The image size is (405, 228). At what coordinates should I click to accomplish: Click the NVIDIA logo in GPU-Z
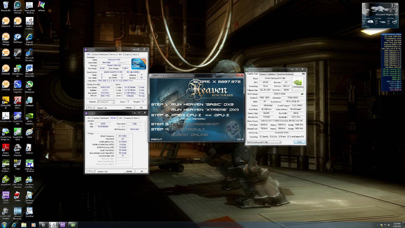tap(298, 84)
